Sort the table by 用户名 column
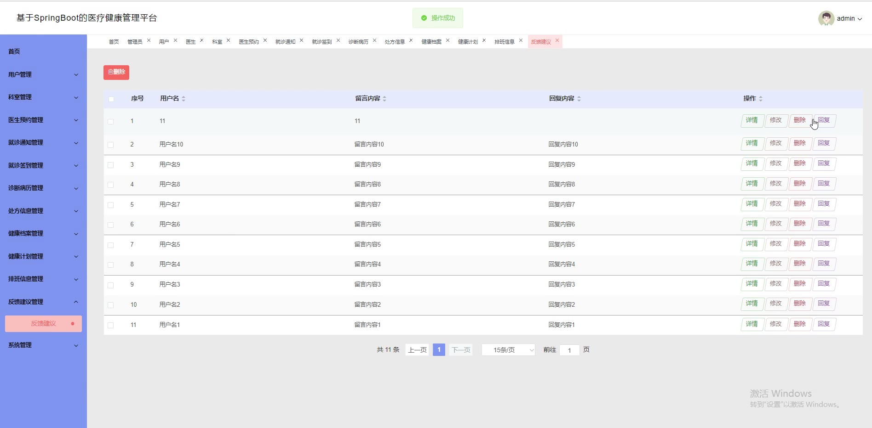The image size is (872, 428). (x=184, y=99)
